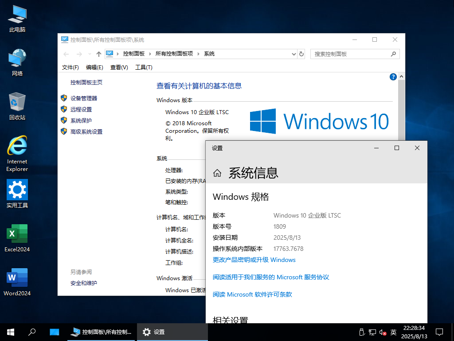Open the taskbar clock and date
Viewport: 454px width, 341px height.
pos(414,332)
